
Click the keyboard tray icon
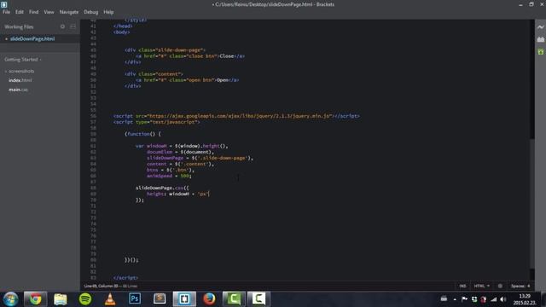(x=444, y=298)
